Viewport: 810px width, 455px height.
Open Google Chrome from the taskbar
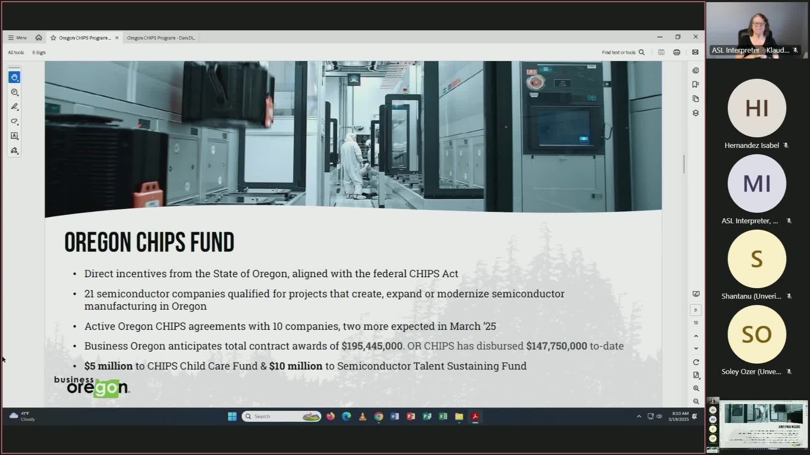379,416
